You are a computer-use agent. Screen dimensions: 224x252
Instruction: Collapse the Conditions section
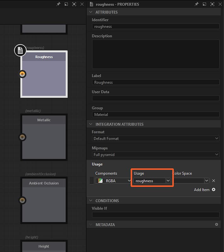(91, 201)
